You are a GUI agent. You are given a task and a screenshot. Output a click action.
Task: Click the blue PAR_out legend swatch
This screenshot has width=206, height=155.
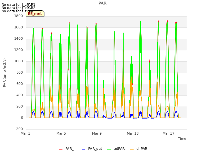[x=83, y=149]
